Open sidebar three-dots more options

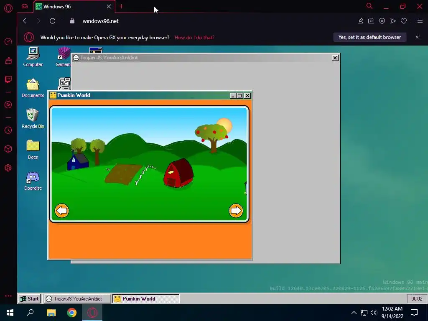[8, 296]
